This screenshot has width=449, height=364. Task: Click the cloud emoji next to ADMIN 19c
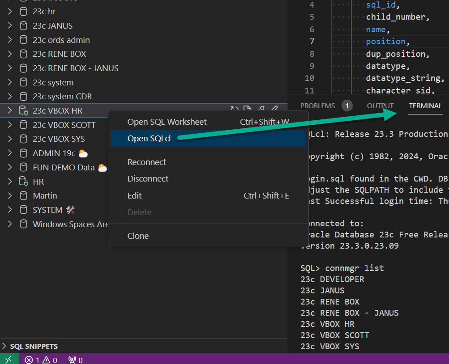coord(83,153)
